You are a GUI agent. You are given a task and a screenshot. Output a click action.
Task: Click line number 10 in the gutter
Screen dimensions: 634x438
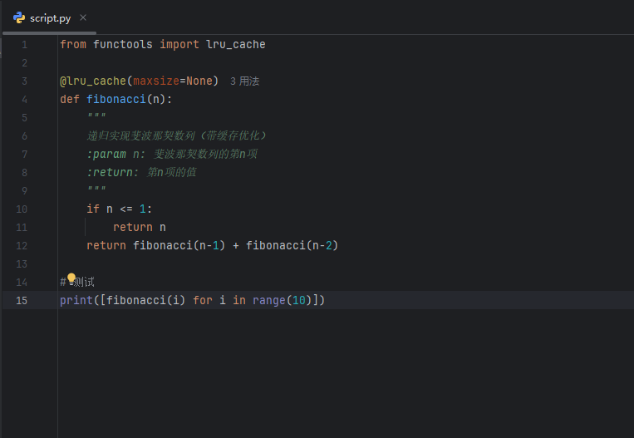22,209
